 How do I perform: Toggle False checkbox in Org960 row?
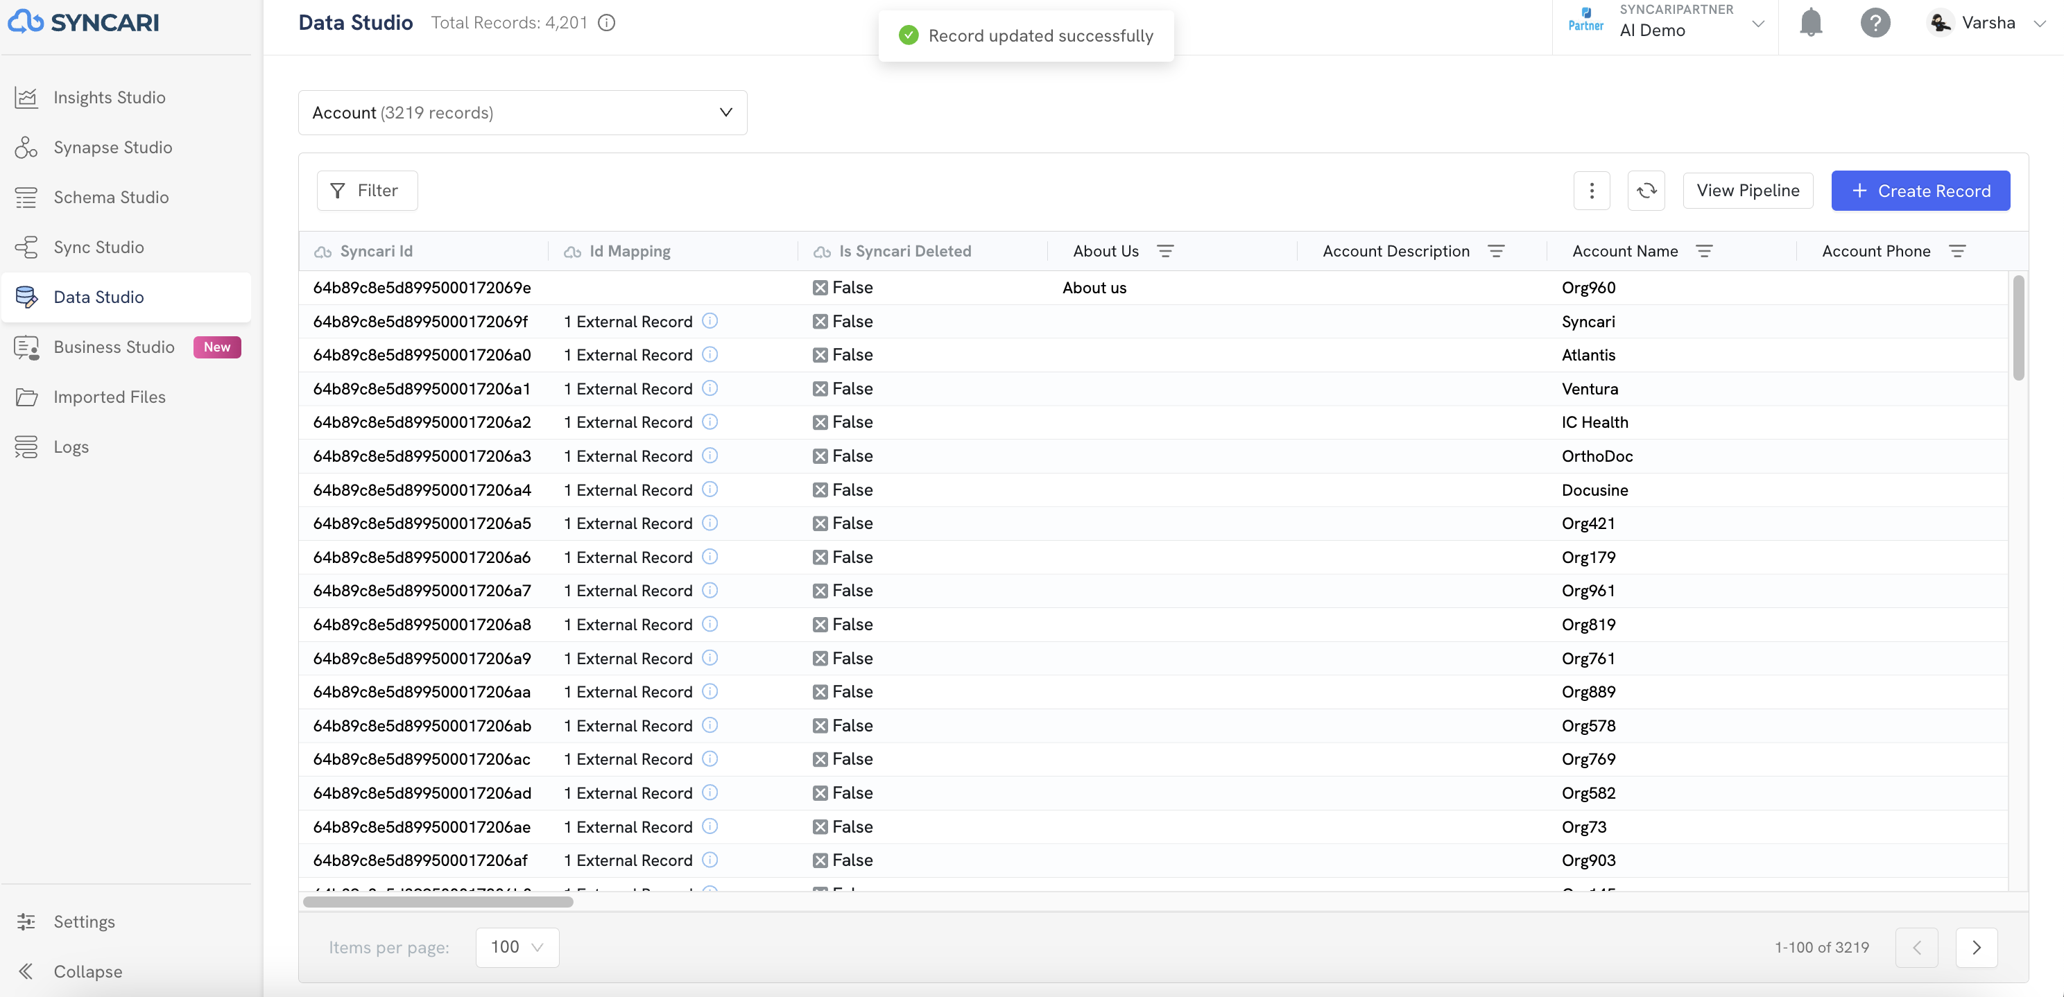(x=820, y=288)
